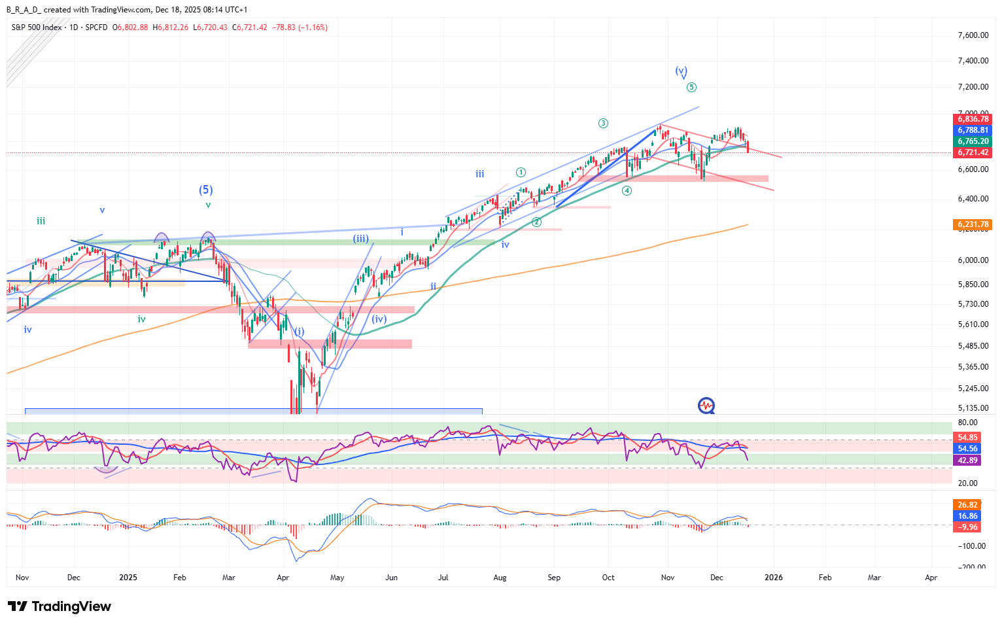The height and width of the screenshot is (626, 1002).
Task: Click the blue (v) wave label
Action: click(681, 71)
